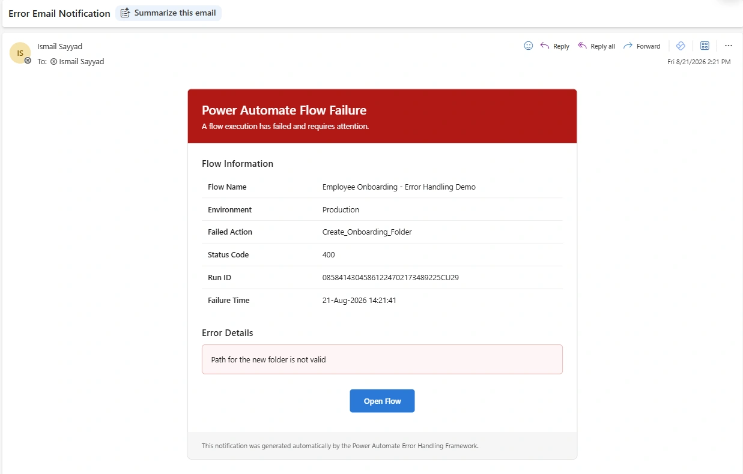
Task: Click the Error Email Notification subject
Action: click(x=59, y=13)
